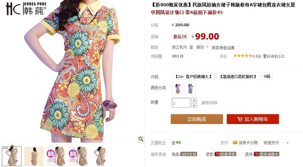
Task: Click the HC Korea Pure brand logo
Action: click(x=26, y=9)
